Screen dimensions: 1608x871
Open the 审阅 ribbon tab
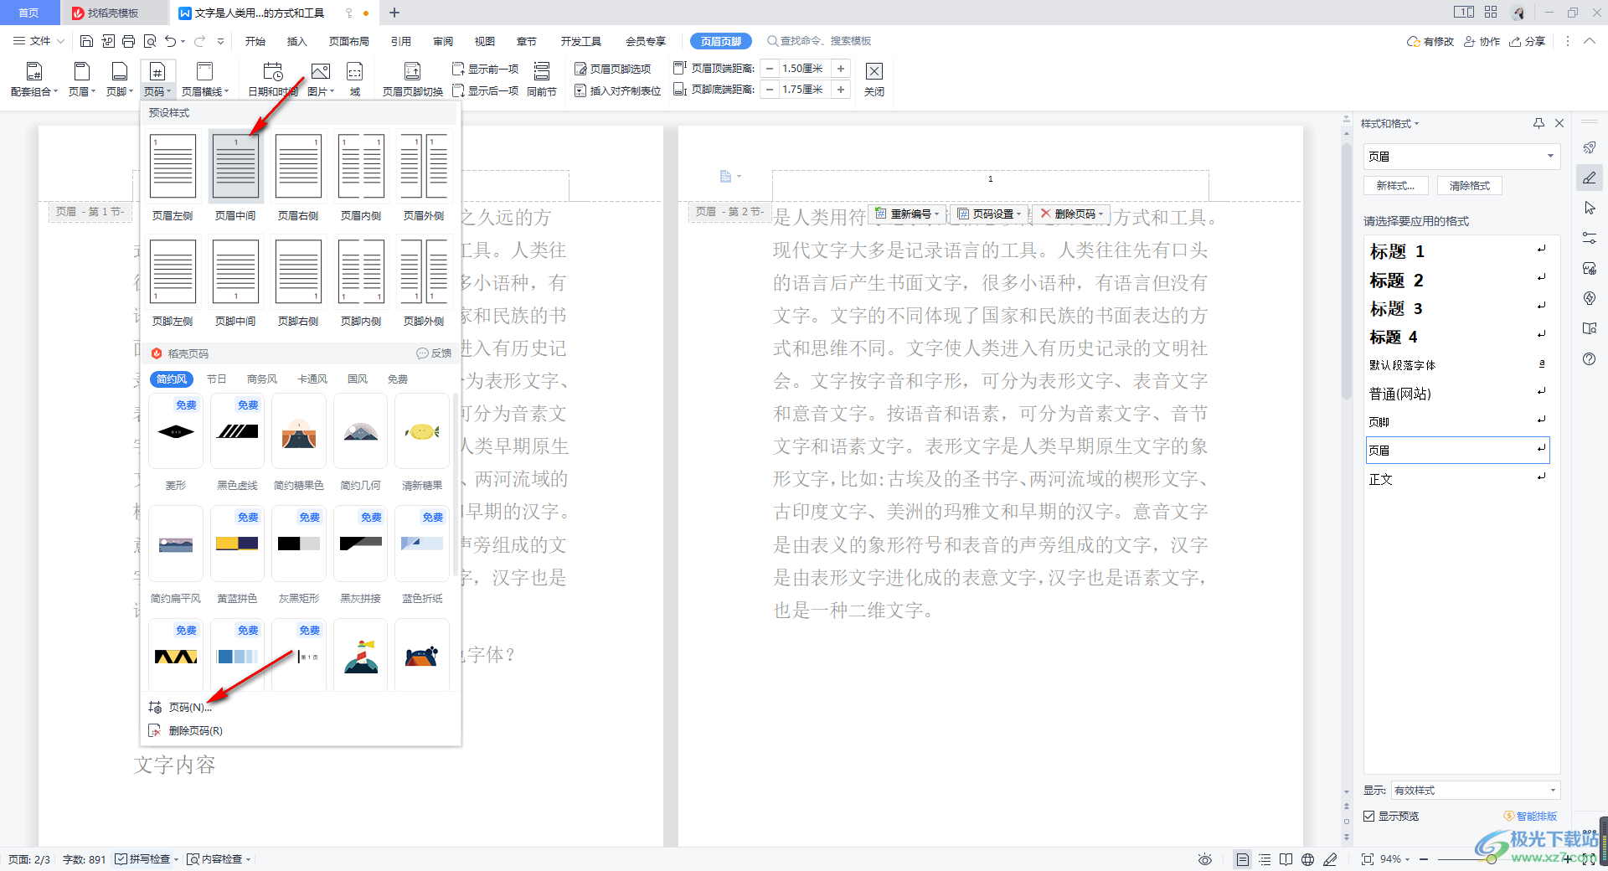point(443,41)
